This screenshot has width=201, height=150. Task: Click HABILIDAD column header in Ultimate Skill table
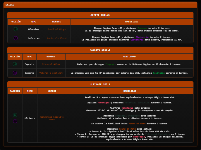(x=130, y=91)
